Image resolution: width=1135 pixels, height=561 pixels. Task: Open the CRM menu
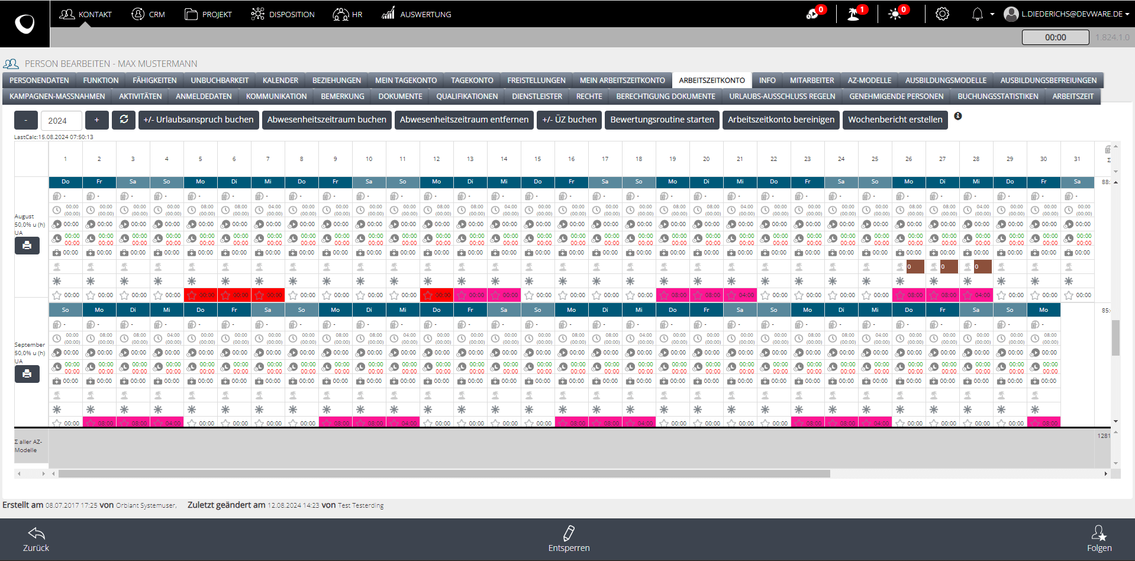click(149, 14)
